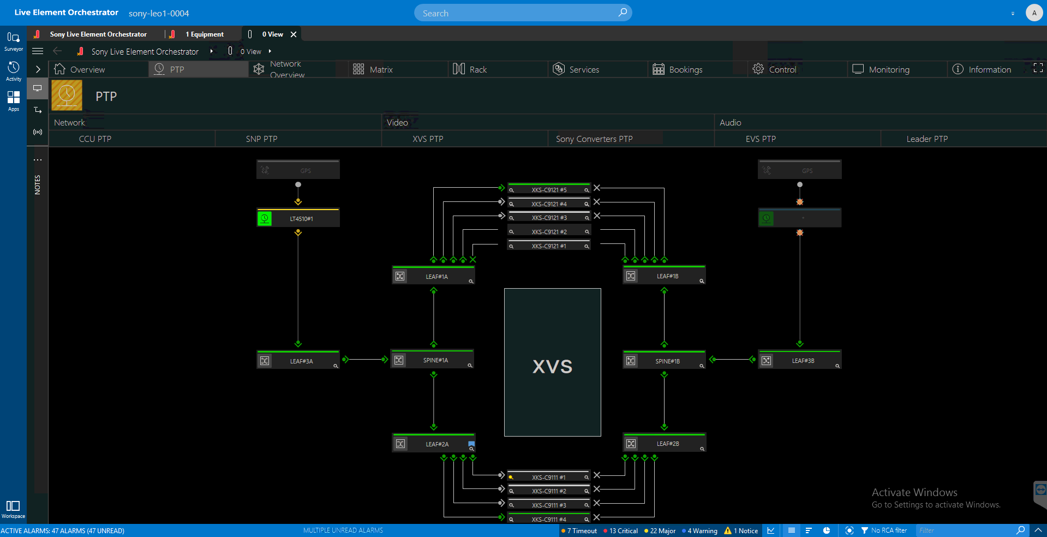
Task: Open the alarm trend graph icon in the status bar
Action: pyautogui.click(x=770, y=530)
